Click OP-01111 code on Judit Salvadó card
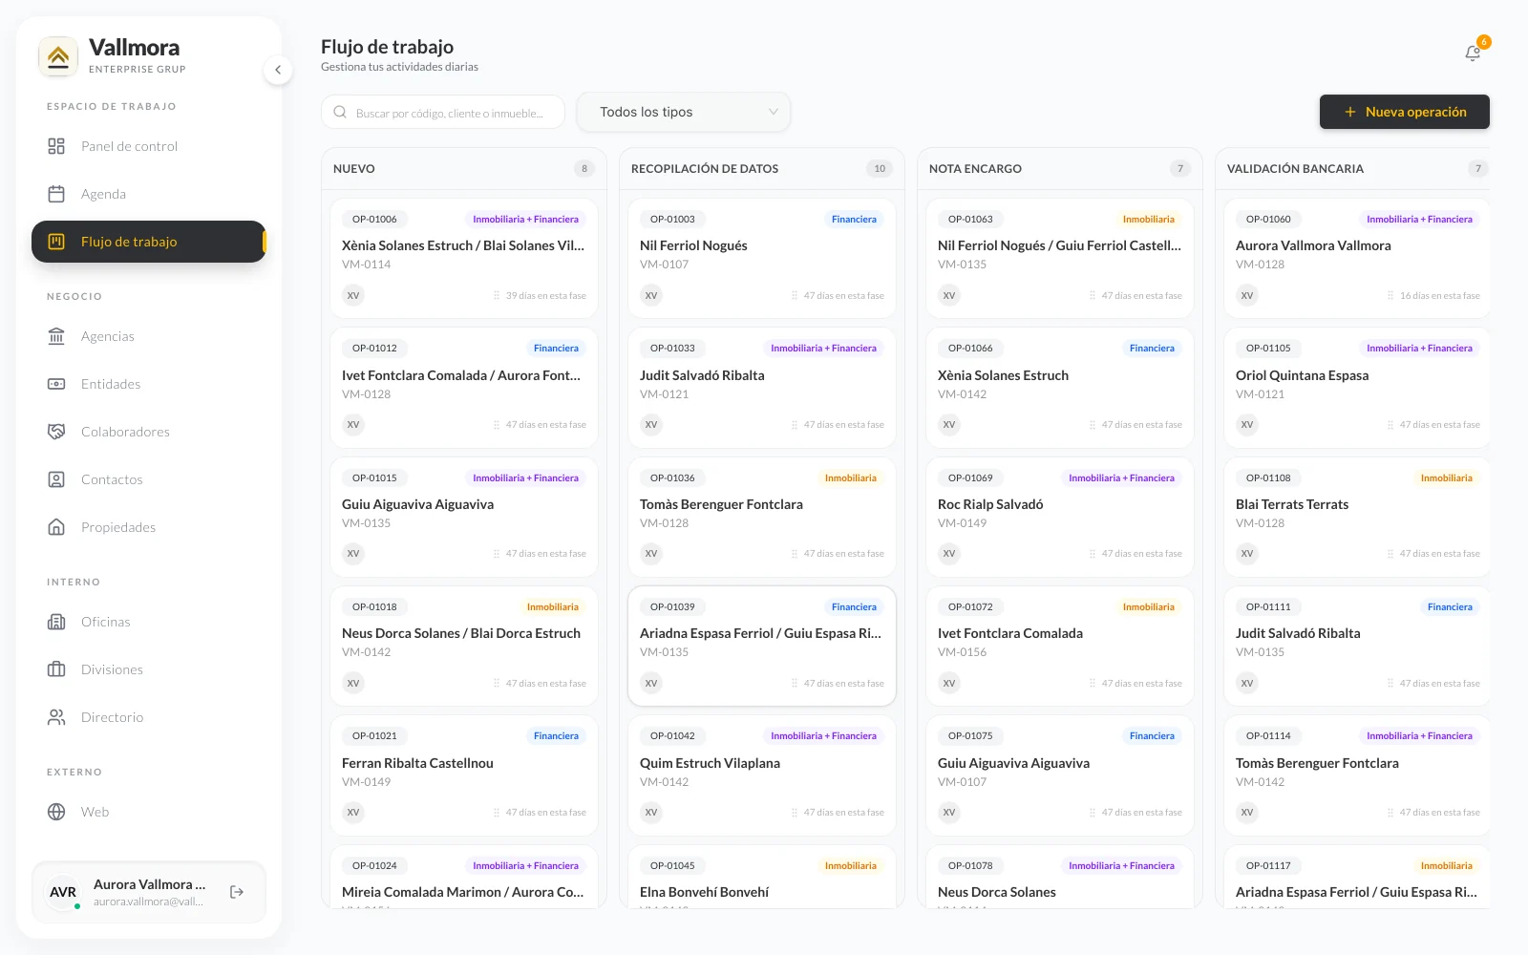This screenshot has width=1528, height=955. pos(1268,606)
